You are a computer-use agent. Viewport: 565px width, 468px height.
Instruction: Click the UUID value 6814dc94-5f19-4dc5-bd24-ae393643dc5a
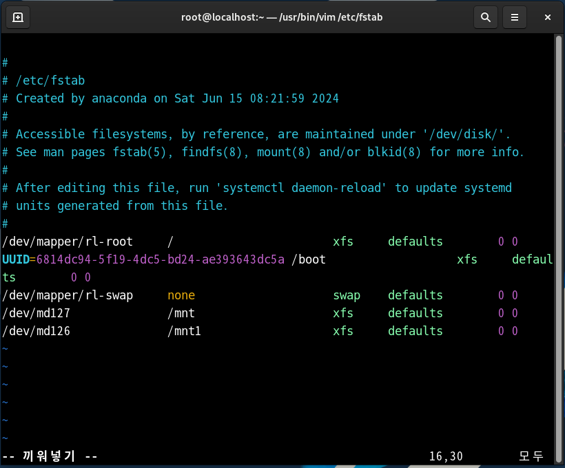[161, 259]
